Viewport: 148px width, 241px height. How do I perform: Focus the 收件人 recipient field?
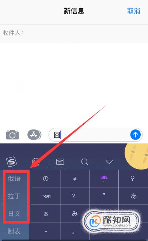tap(74, 33)
